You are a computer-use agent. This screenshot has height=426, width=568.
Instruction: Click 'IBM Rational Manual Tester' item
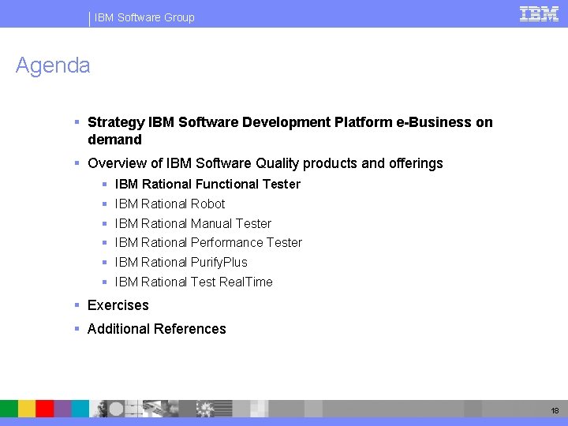[x=193, y=223]
